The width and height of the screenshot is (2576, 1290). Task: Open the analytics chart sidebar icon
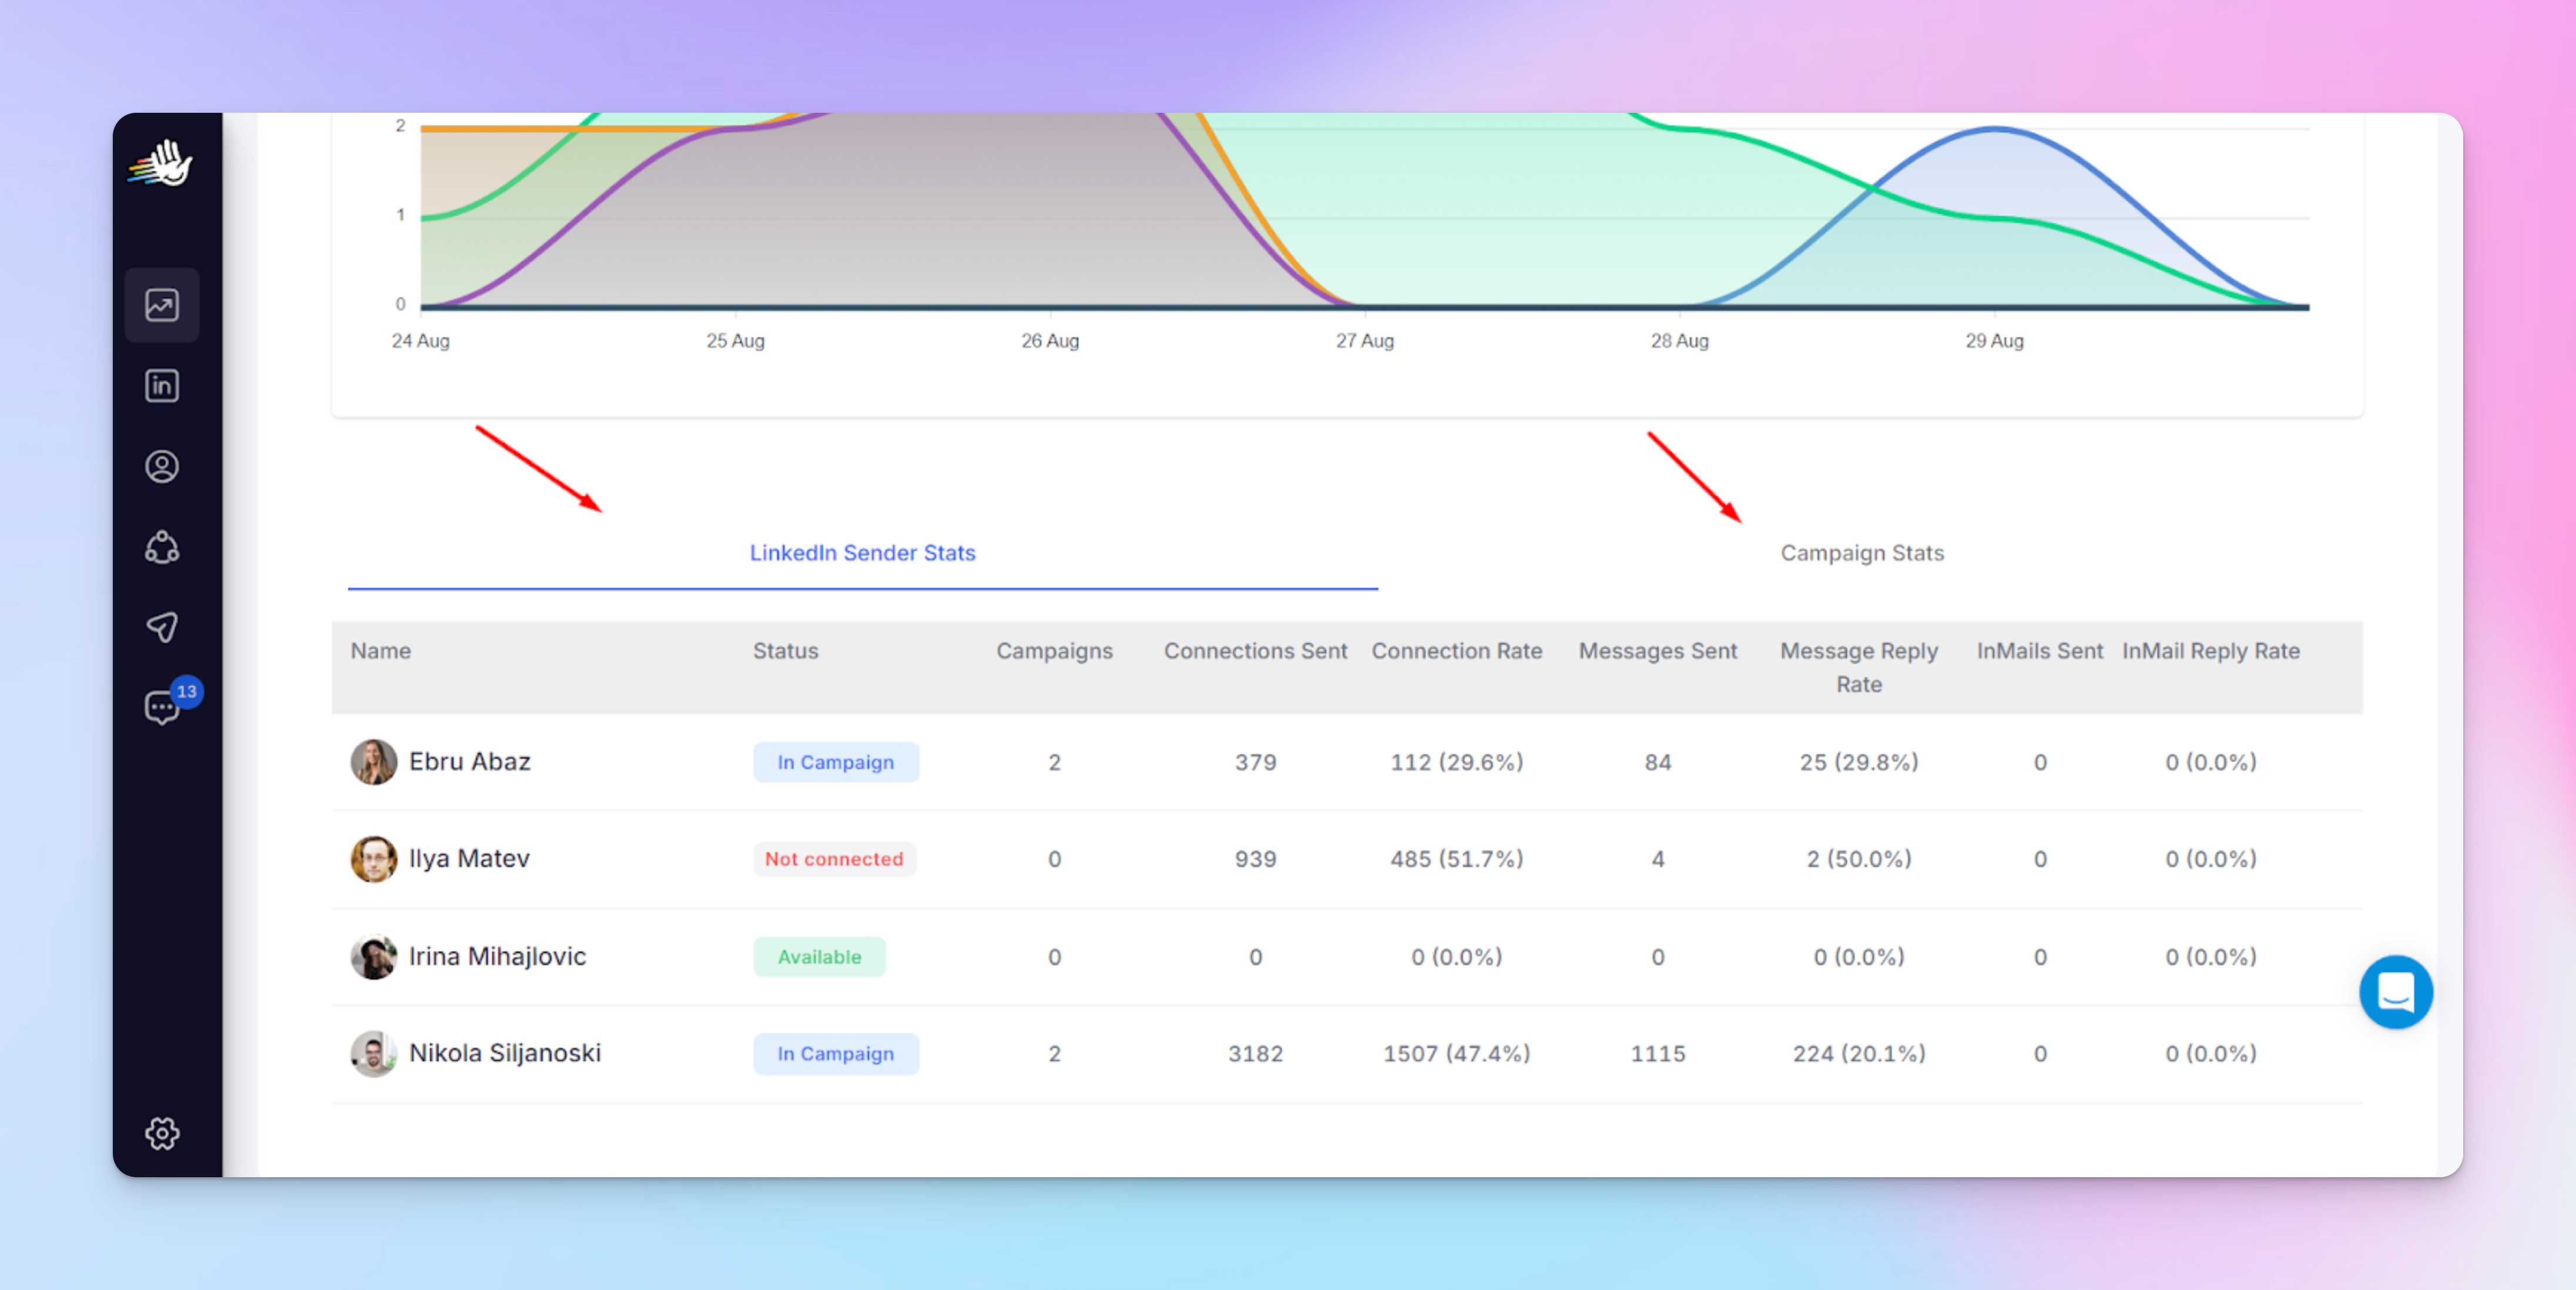162,305
